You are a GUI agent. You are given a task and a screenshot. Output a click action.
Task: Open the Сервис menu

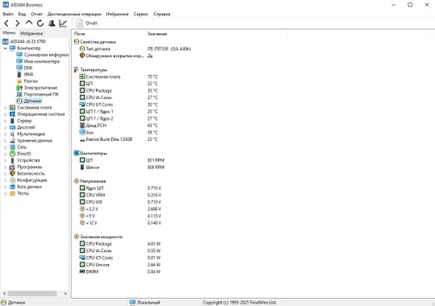[x=141, y=14]
